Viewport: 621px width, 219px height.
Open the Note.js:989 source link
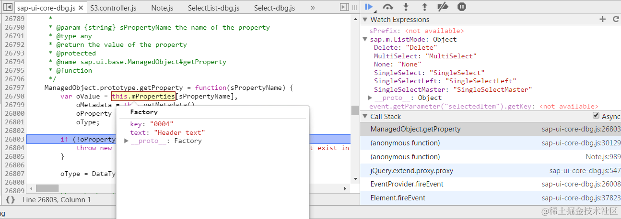603,157
